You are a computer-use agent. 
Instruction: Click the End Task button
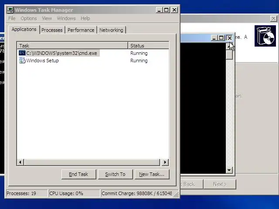coord(78,174)
